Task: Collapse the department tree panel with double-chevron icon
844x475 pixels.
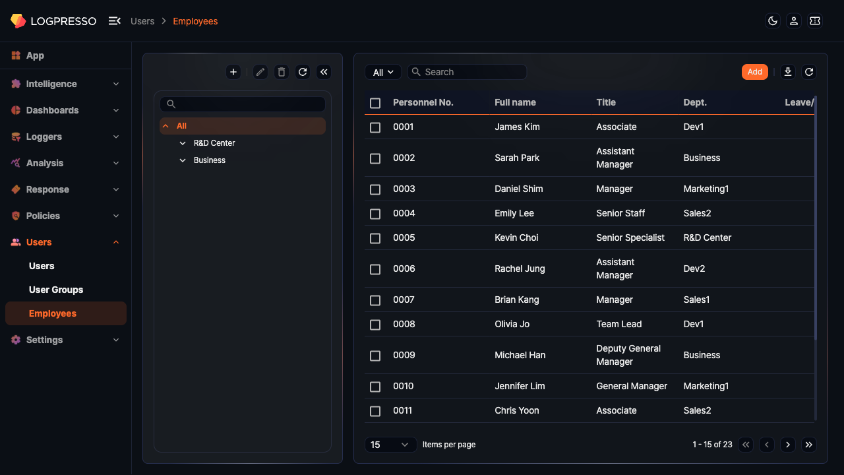Action: click(x=323, y=72)
